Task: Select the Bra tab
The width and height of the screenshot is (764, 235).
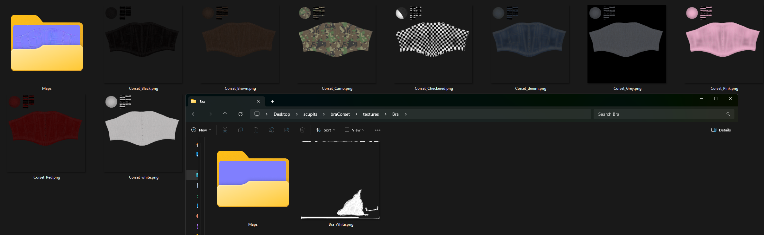Action: pos(226,101)
